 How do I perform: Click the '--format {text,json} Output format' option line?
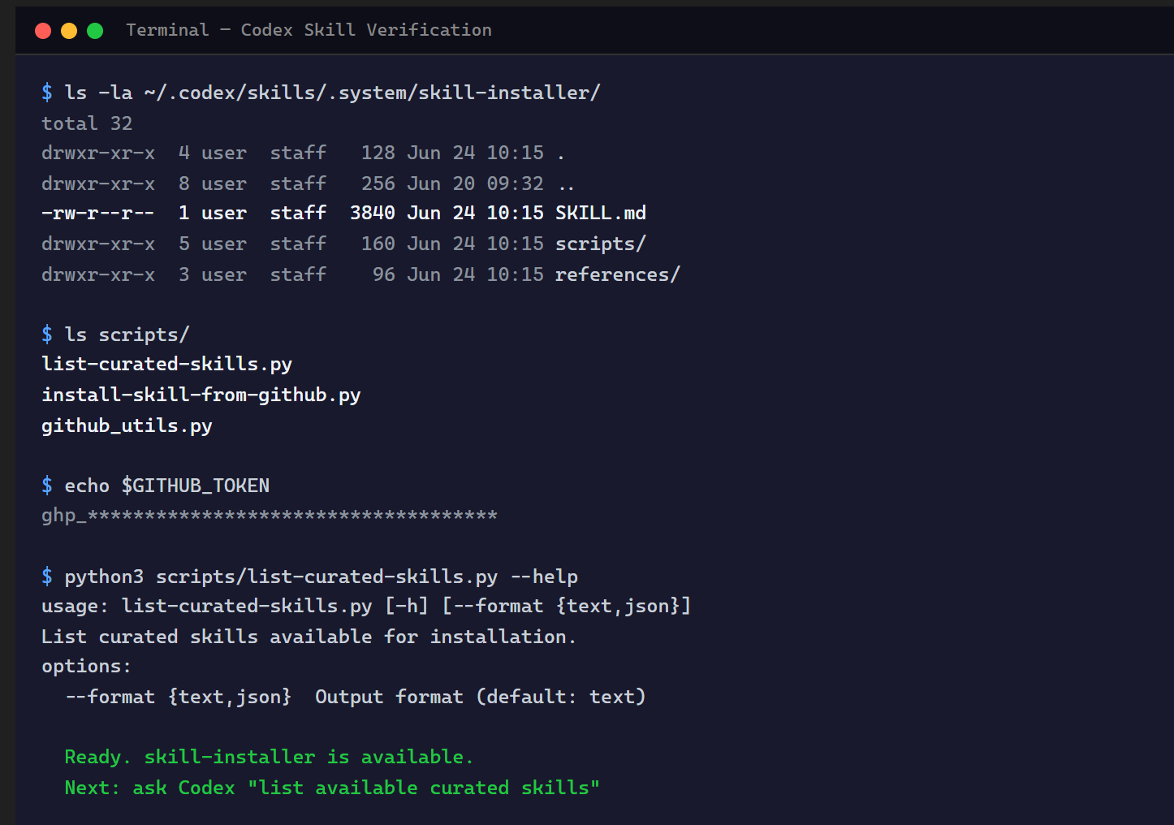(x=356, y=697)
